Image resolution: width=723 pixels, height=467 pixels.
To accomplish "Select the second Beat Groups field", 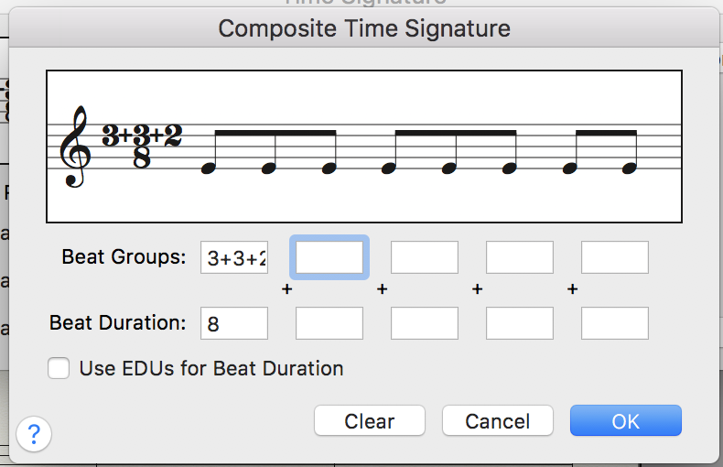I will click(x=329, y=257).
